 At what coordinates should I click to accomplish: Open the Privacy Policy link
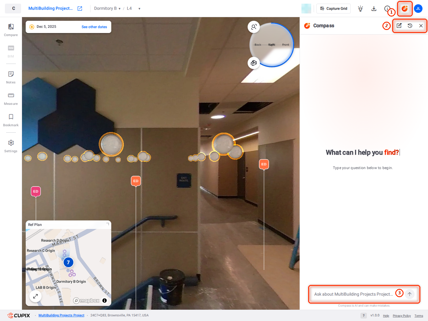tap(402, 316)
